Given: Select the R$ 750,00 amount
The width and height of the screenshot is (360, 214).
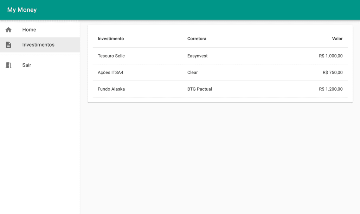Looking at the screenshot, I should (x=333, y=73).
